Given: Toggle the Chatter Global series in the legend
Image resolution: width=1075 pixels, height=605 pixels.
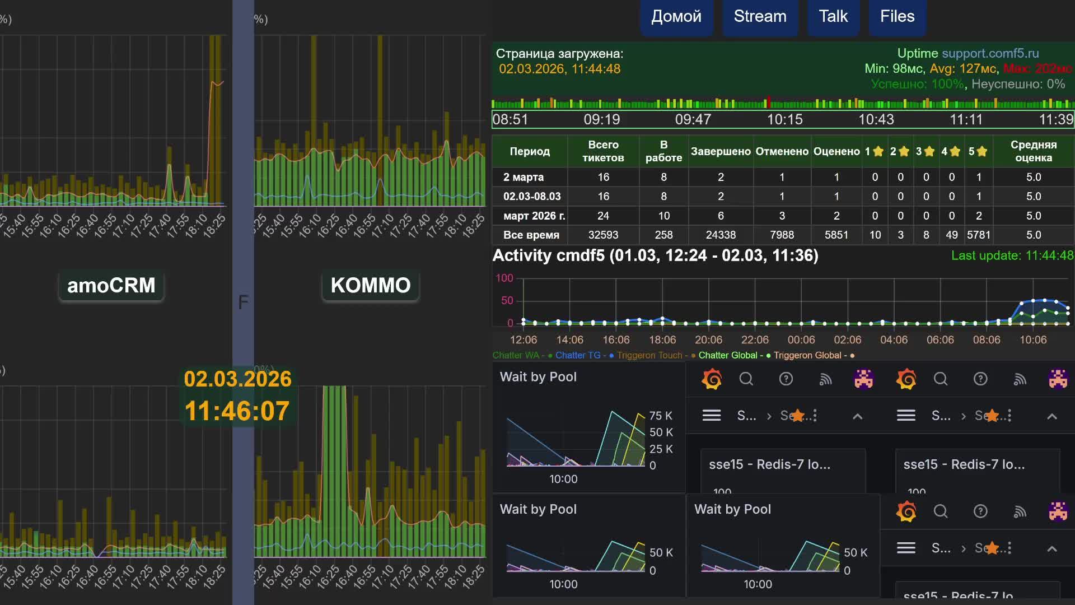Looking at the screenshot, I should [728, 355].
